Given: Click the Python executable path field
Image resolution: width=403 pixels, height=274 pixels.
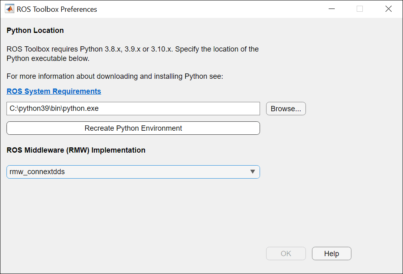Looking at the screenshot, I should click(133, 109).
